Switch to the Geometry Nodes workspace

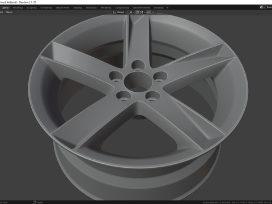[141, 8]
